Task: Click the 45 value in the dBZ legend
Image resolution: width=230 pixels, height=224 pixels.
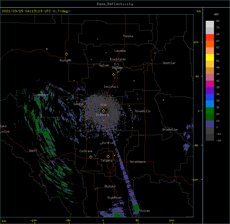Action: (x=218, y=74)
